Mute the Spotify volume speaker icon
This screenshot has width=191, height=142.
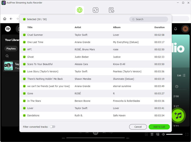point(163,134)
